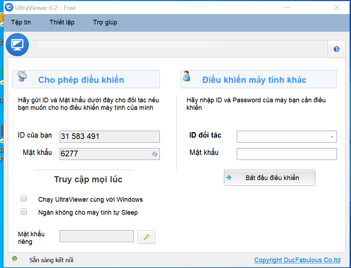Click the Mật khẩu riêng label
Viewport: 351px width, 268px height.
point(31,238)
